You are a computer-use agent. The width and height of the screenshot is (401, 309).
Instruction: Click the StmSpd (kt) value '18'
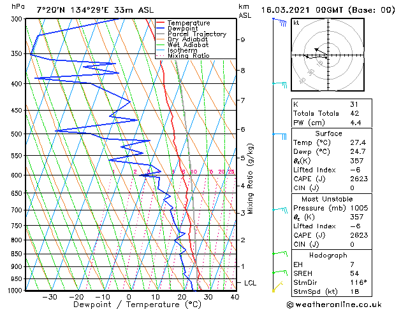pyautogui.click(x=354, y=292)
